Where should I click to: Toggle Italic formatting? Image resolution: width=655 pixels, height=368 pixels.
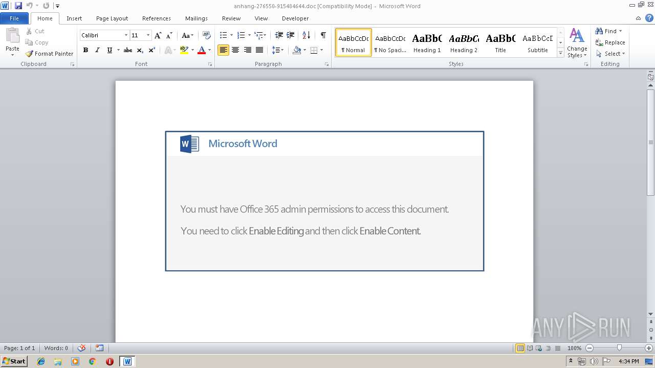point(97,50)
